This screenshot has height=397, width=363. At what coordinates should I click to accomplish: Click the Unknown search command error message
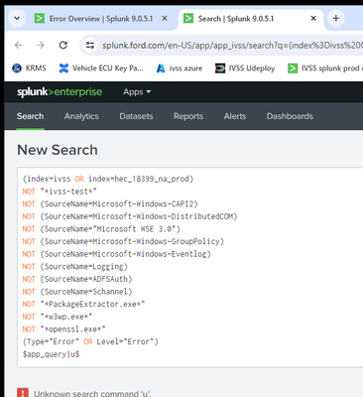point(92,394)
